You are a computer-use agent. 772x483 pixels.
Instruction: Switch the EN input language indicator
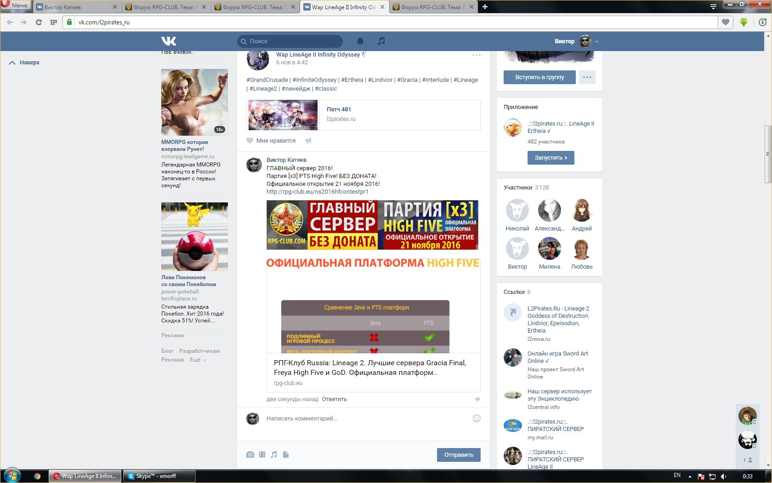(677, 476)
